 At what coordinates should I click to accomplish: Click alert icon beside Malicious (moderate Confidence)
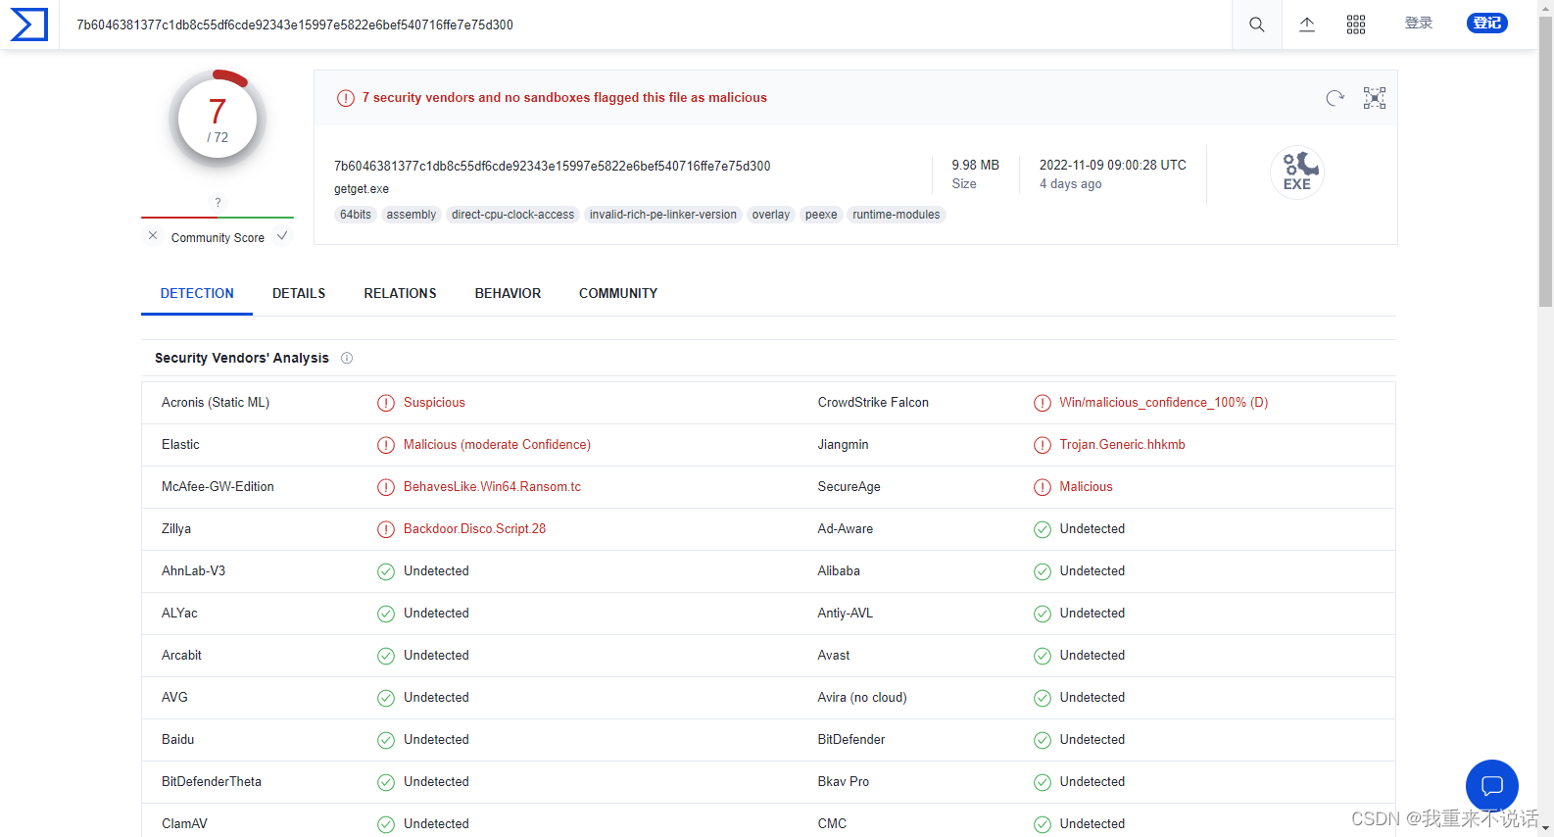point(386,445)
